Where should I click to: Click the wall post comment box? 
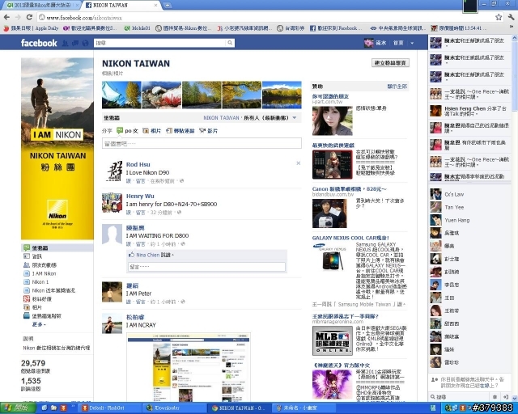tap(202, 144)
